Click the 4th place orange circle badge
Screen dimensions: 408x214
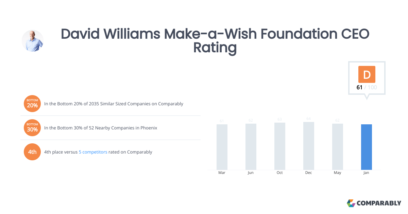pos(32,152)
